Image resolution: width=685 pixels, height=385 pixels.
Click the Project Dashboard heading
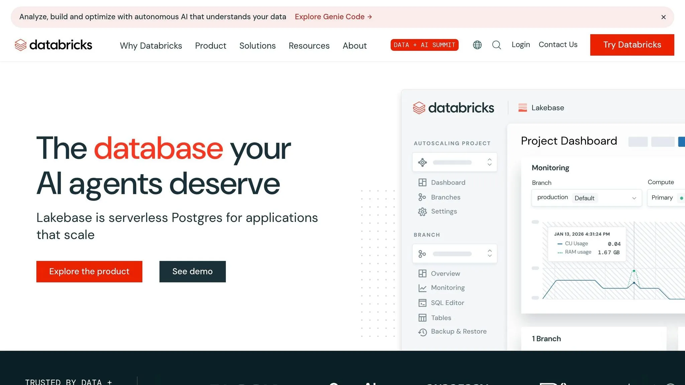point(569,141)
